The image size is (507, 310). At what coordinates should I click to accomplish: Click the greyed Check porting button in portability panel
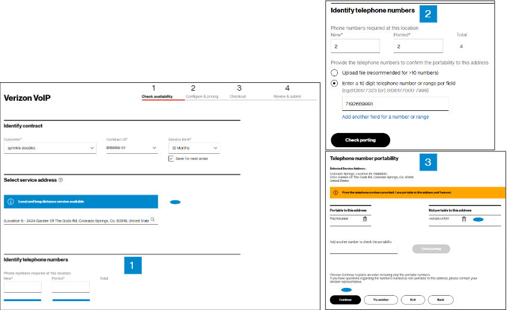tap(431, 249)
